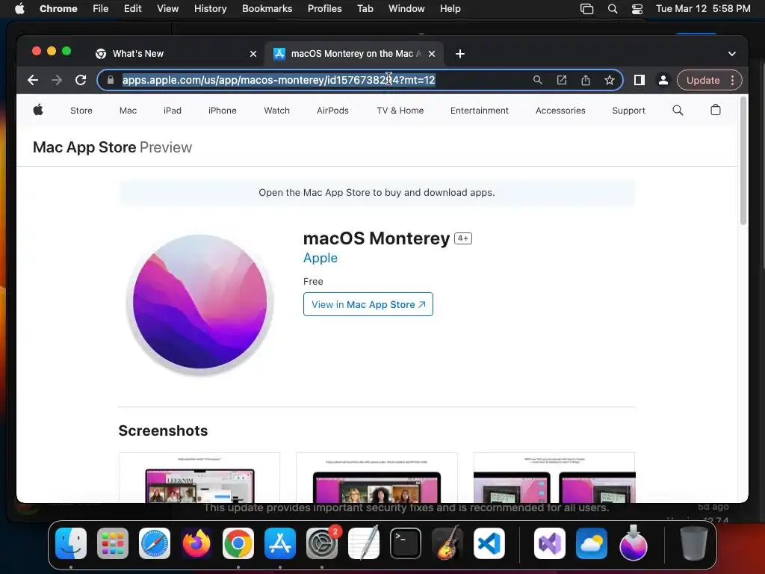Launch Firefox from the Dock

[196, 543]
